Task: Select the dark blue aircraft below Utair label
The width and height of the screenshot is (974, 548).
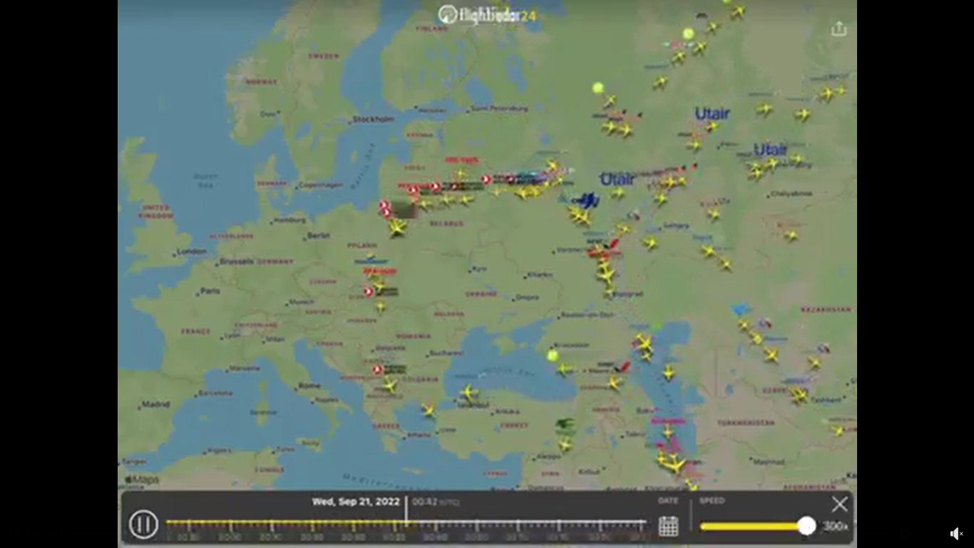Action: (x=587, y=201)
